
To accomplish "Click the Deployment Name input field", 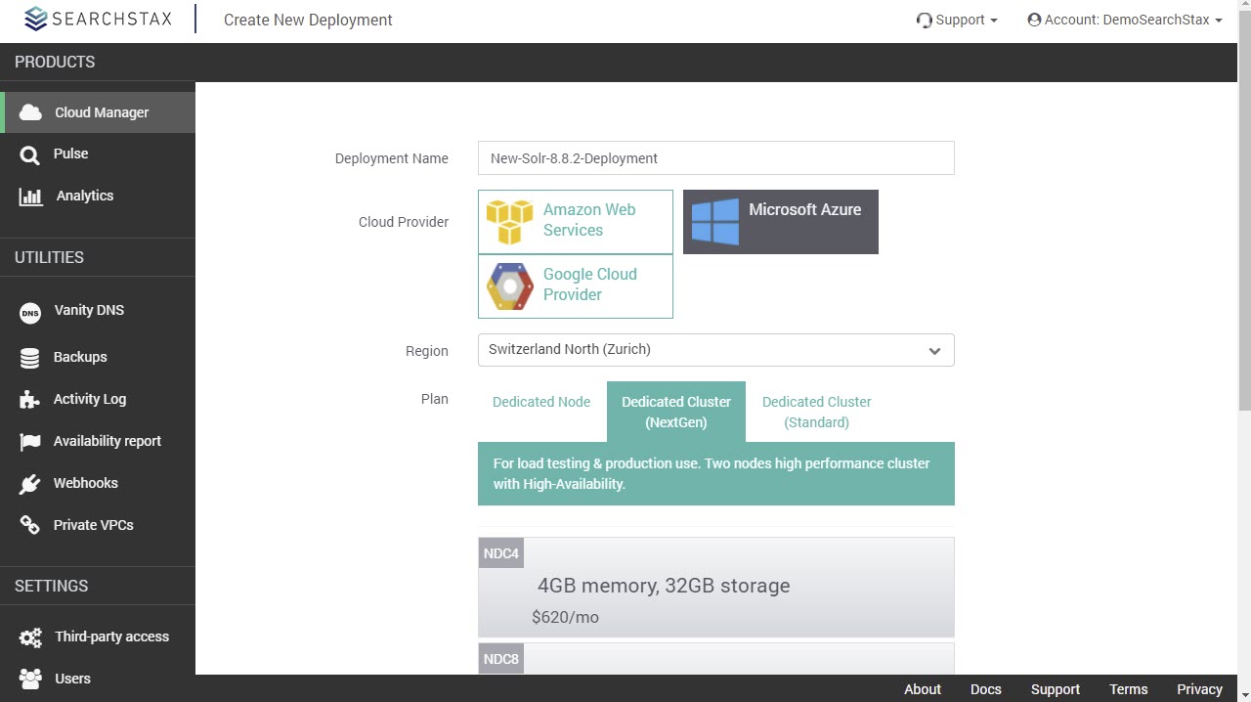I will (x=715, y=158).
